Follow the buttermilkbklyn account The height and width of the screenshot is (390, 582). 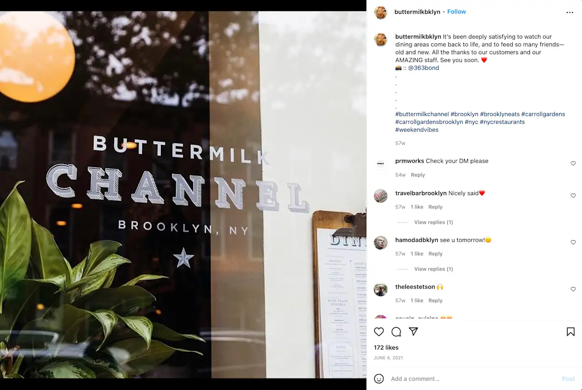pyautogui.click(x=456, y=12)
